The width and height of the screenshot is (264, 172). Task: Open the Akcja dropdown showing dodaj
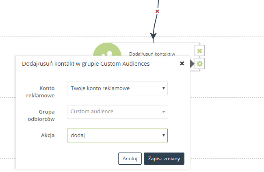(x=117, y=135)
